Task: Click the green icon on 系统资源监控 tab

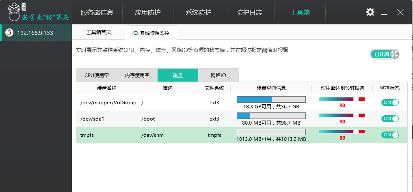Action: point(136,33)
